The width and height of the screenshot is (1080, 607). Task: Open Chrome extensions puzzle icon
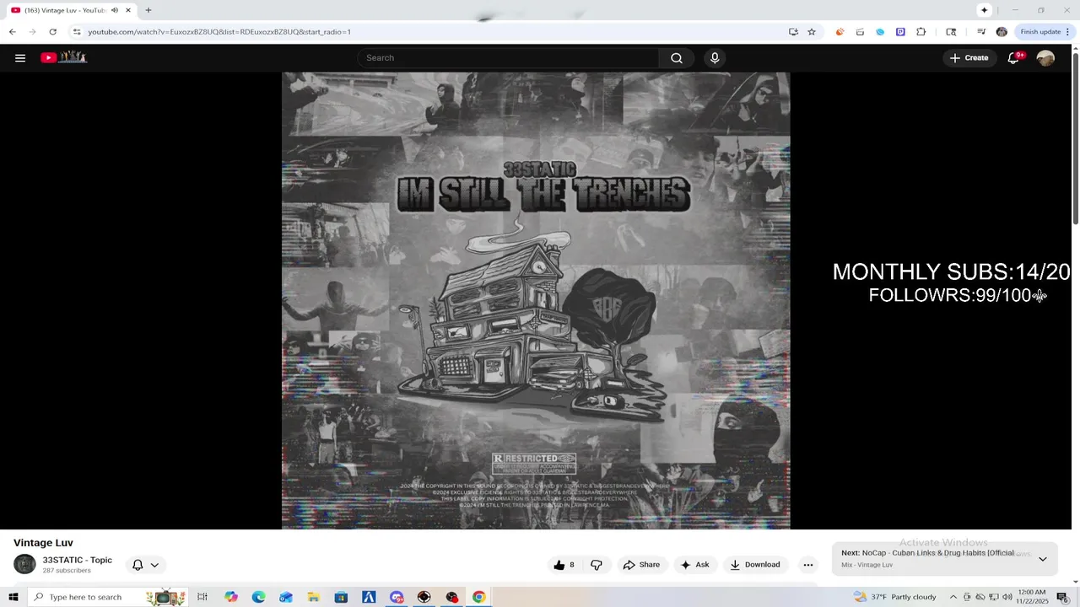click(921, 32)
